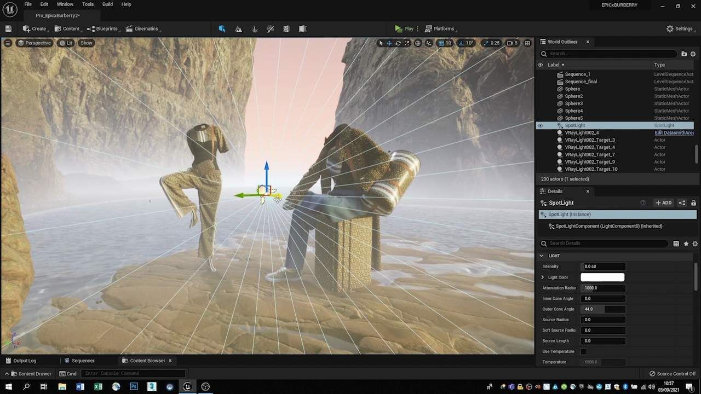Switch to Foliage mode icon
This screenshot has width=701, height=394.
pyautogui.click(x=254, y=28)
